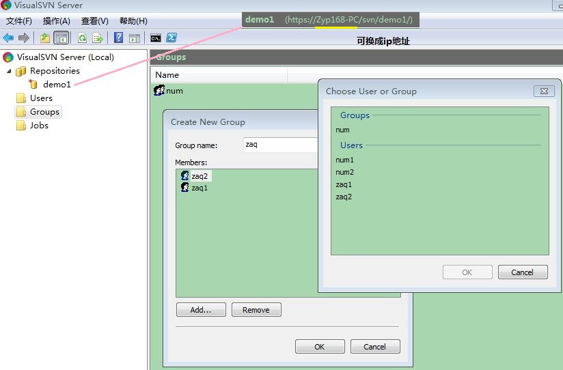Open Help via blue question mark icon
The image size is (563, 370).
point(118,38)
